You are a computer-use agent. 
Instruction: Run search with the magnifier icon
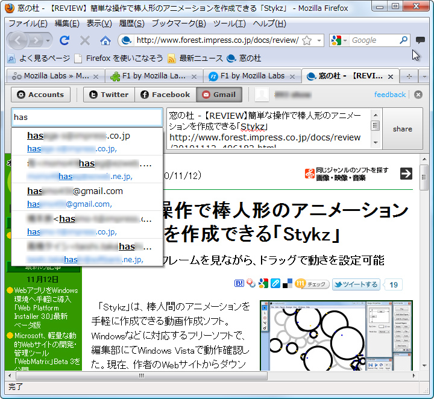click(403, 40)
